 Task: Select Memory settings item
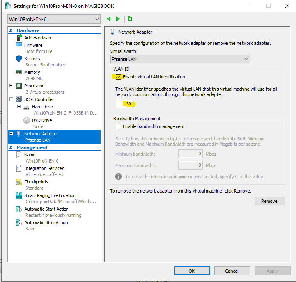tap(32, 72)
